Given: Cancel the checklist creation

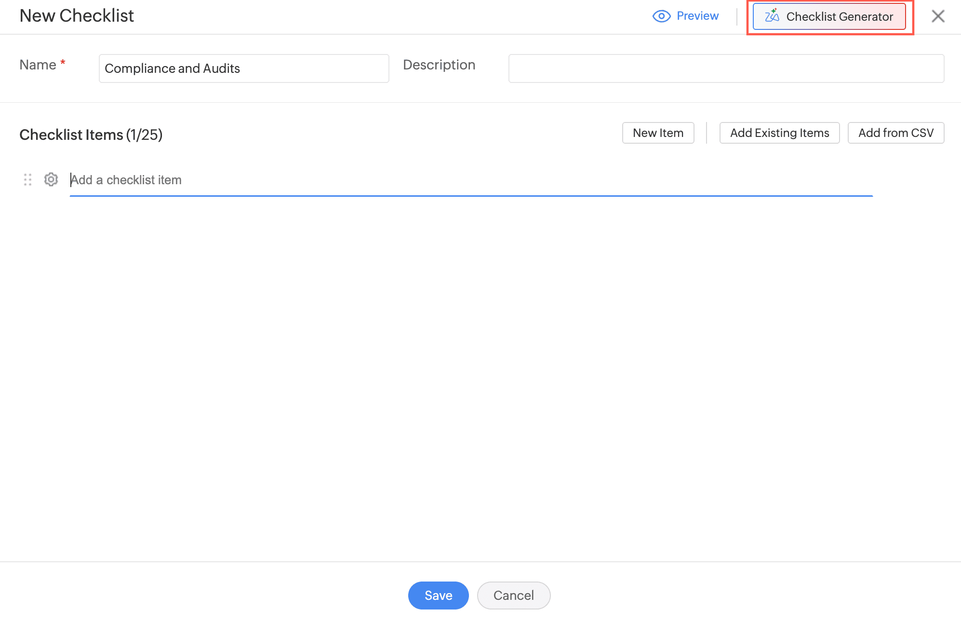Looking at the screenshot, I should [513, 596].
